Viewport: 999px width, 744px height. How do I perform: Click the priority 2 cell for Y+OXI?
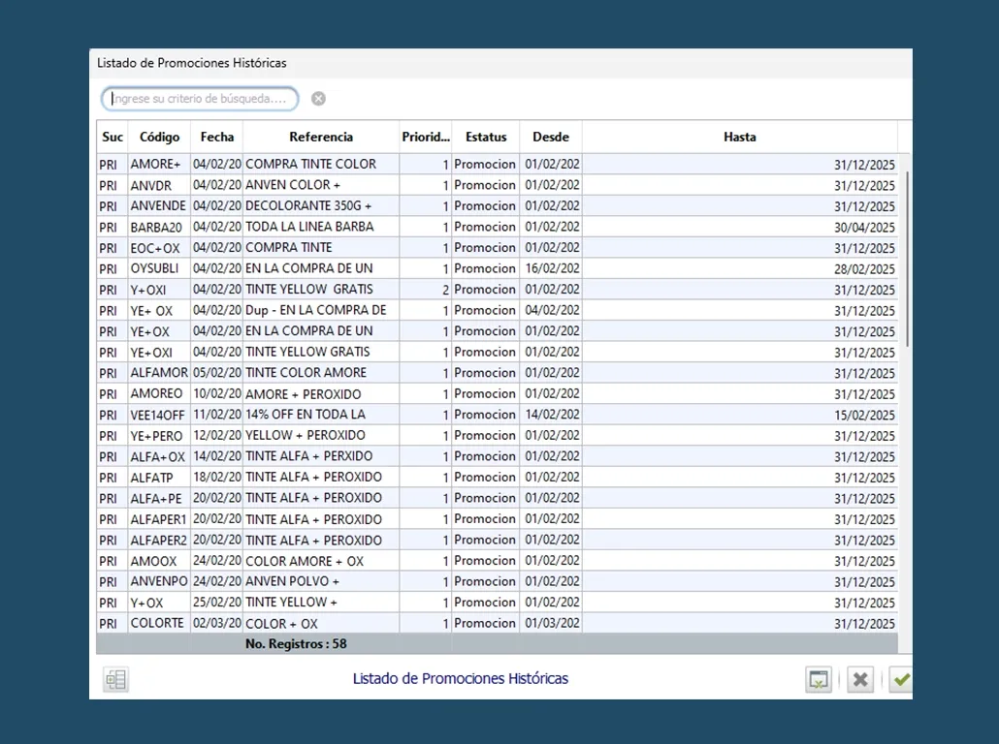coord(427,290)
